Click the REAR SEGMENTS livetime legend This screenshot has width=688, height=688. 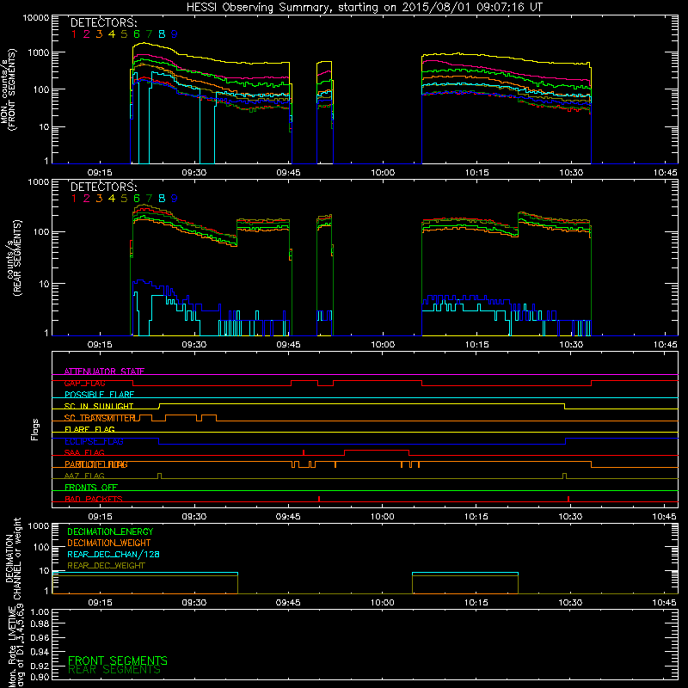[114, 670]
